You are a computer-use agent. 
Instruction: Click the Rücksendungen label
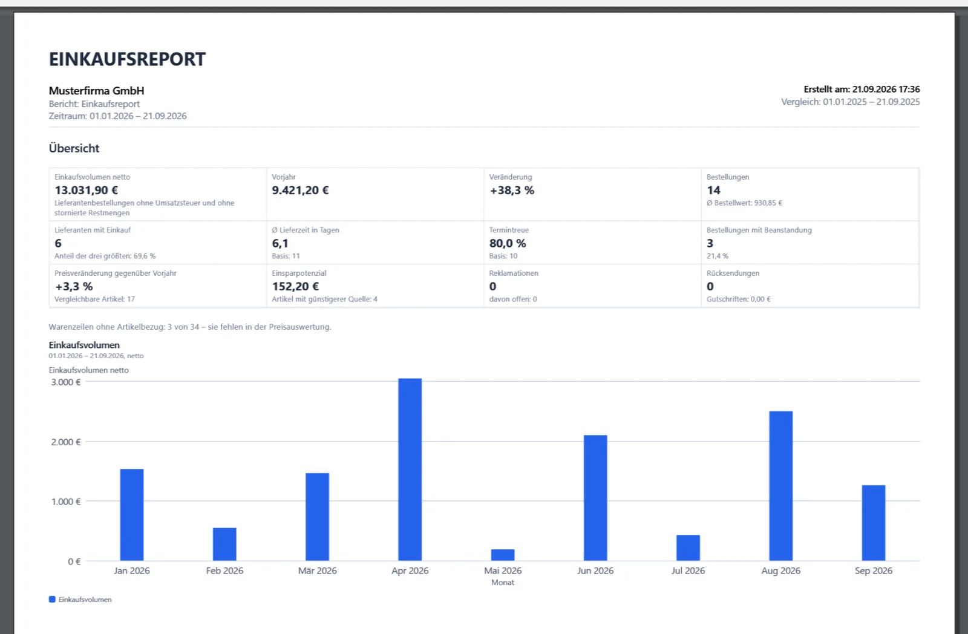[x=733, y=273]
